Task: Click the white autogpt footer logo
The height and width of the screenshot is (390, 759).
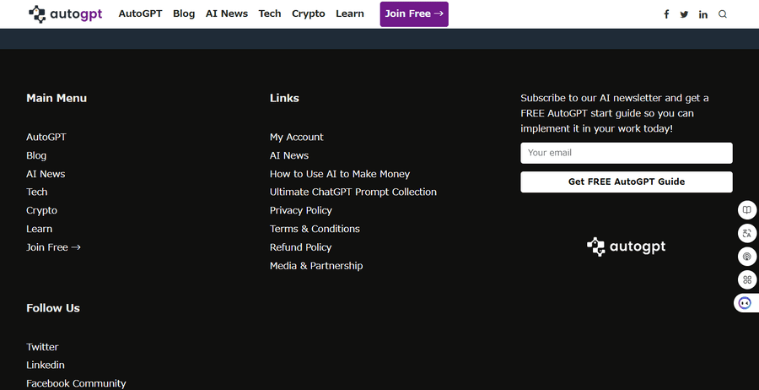Action: pyautogui.click(x=626, y=246)
